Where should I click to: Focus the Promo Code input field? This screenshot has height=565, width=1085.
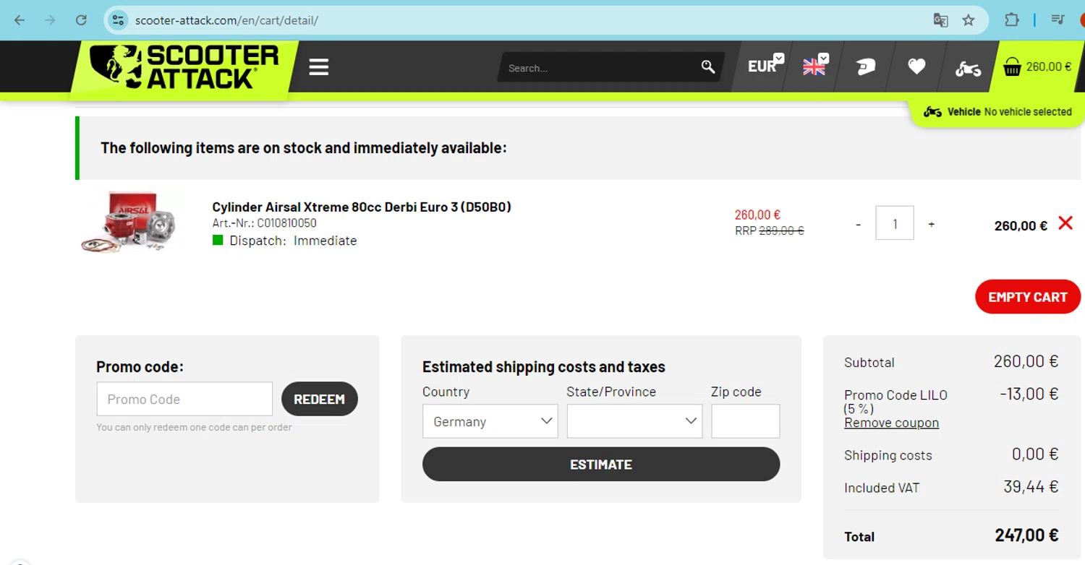click(x=184, y=399)
